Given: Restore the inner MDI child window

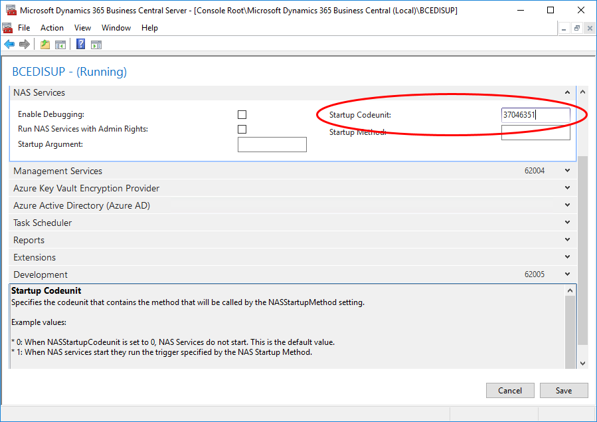Looking at the screenshot, I should tap(577, 28).
